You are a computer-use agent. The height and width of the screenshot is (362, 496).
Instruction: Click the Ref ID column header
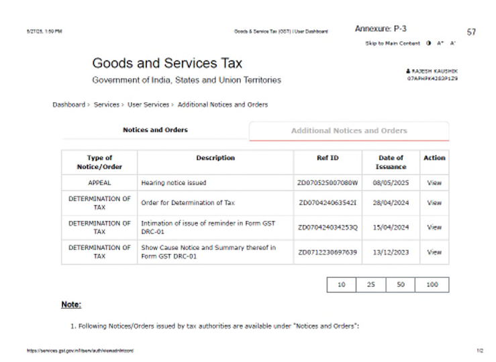(328, 158)
